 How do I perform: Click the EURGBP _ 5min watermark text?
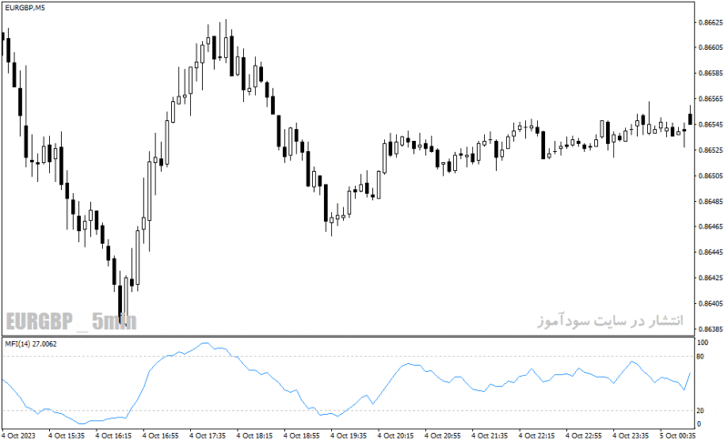click(71, 321)
